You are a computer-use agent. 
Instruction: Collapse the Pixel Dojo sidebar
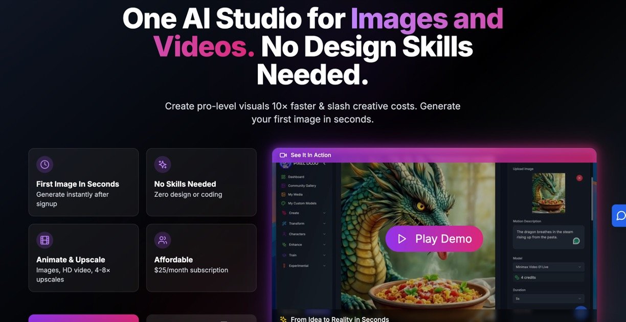[324, 163]
